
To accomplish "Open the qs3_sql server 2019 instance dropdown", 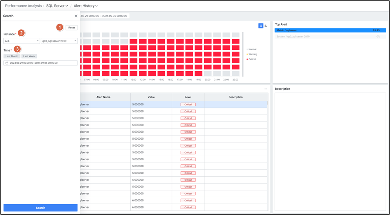I will pos(59,41).
